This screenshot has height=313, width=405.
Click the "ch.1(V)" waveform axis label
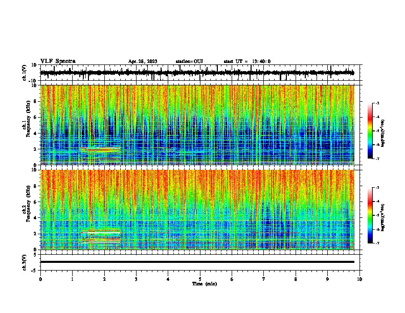pos(24,73)
